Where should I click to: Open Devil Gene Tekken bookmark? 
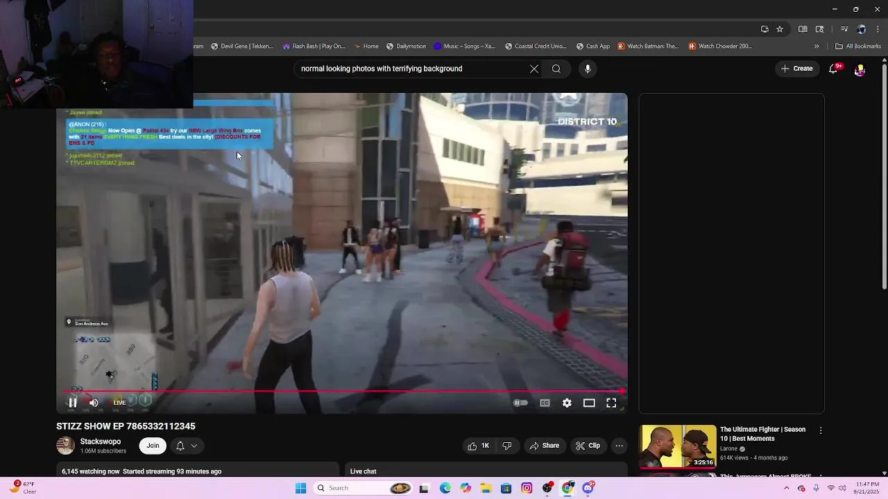[x=241, y=46]
